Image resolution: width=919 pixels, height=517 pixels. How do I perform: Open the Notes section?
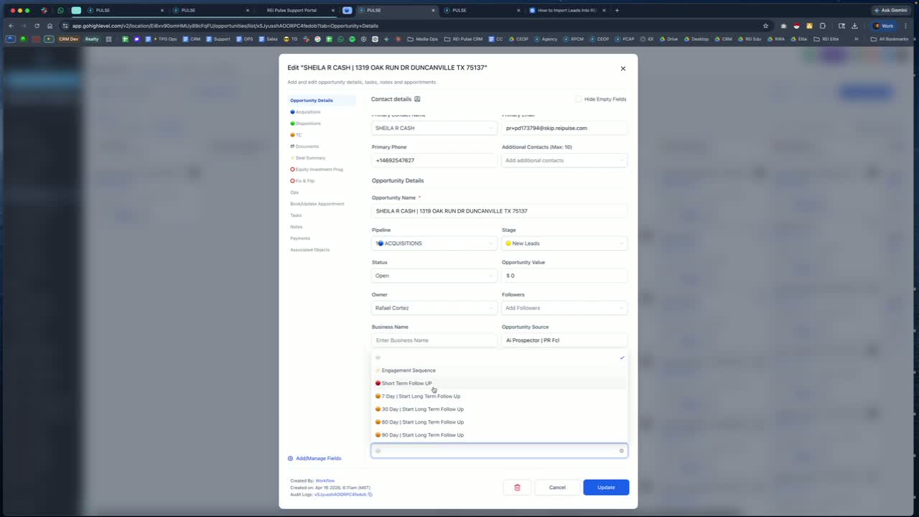point(297,227)
